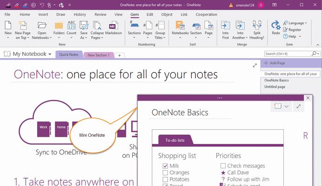This screenshot has width=322, height=186.
Task: Add a new section with plus tab
Action: coord(119,55)
